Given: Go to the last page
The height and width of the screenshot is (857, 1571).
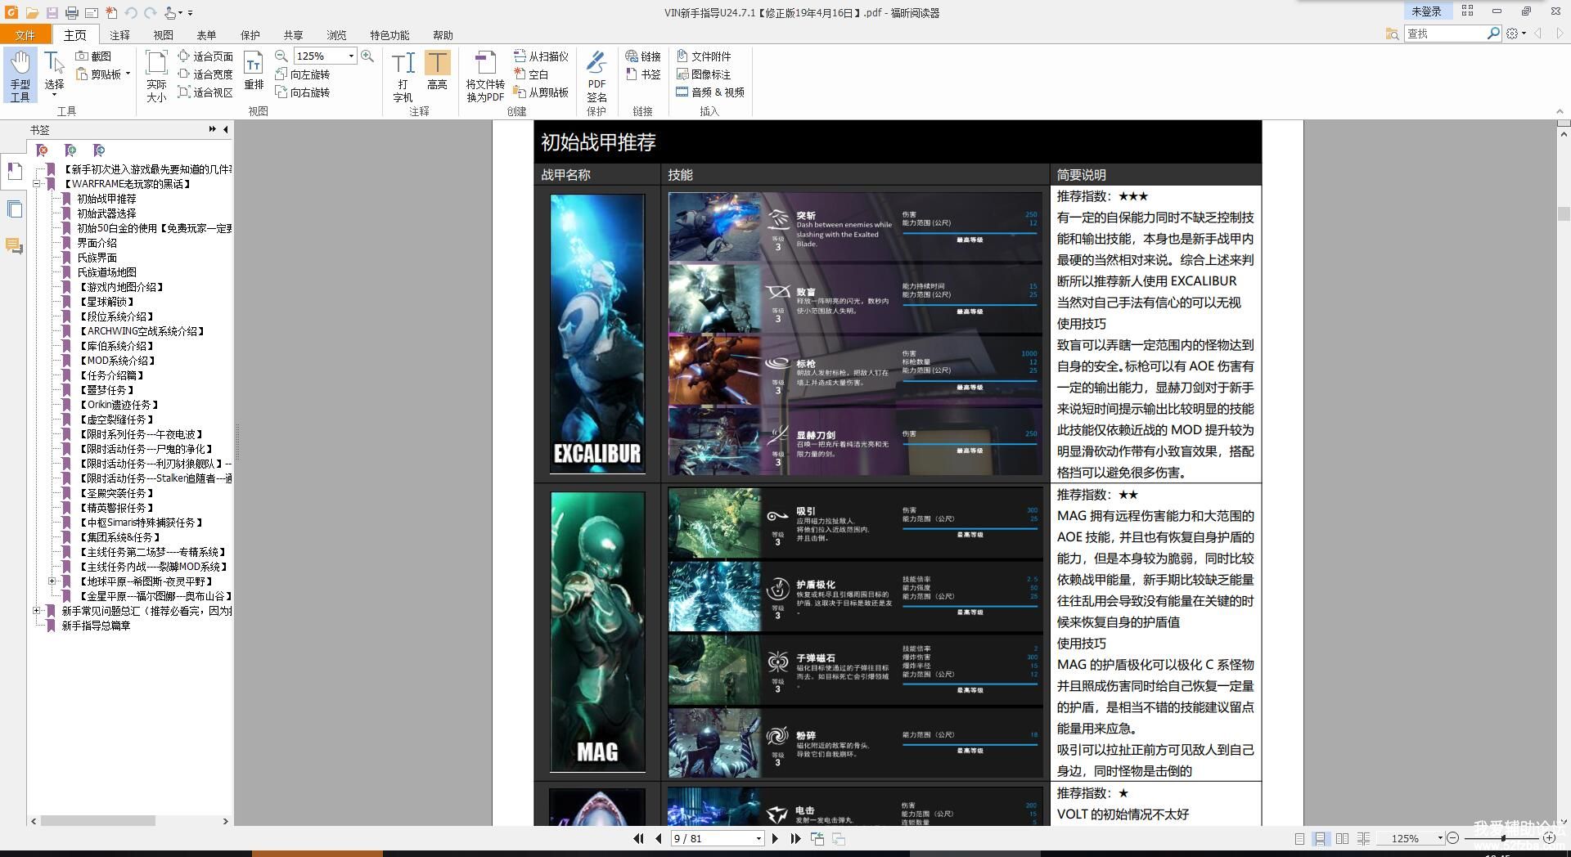Looking at the screenshot, I should click(795, 838).
